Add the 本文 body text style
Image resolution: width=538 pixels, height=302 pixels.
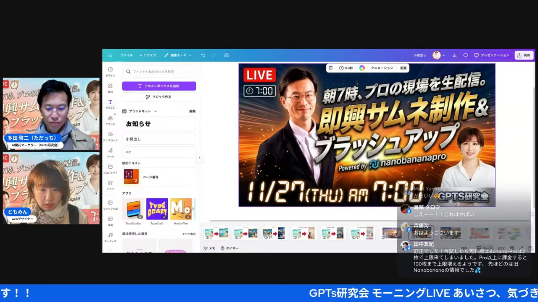[159, 152]
